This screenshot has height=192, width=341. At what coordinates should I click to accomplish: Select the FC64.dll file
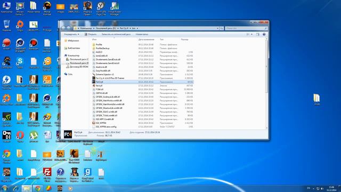[142, 89]
